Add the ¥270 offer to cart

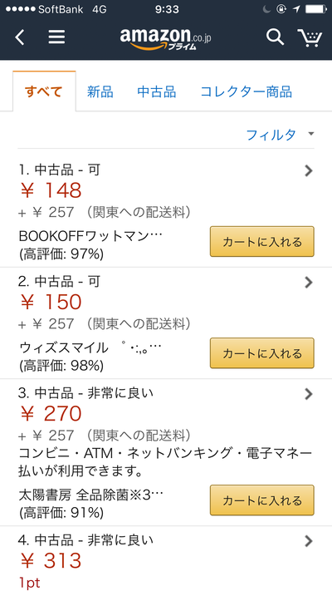(262, 500)
